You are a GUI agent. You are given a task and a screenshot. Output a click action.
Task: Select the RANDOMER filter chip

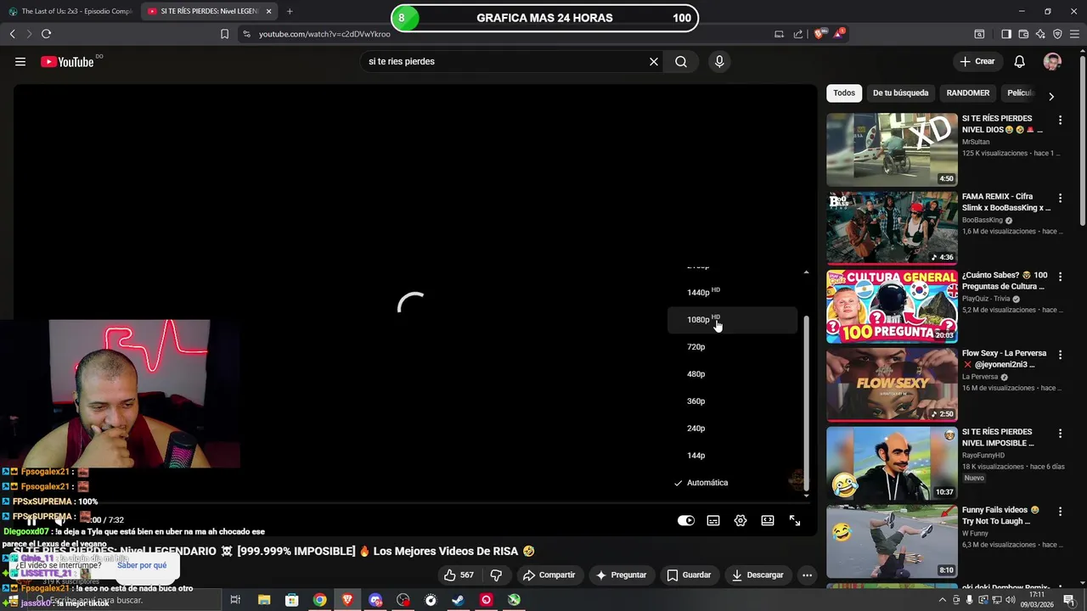968,92
